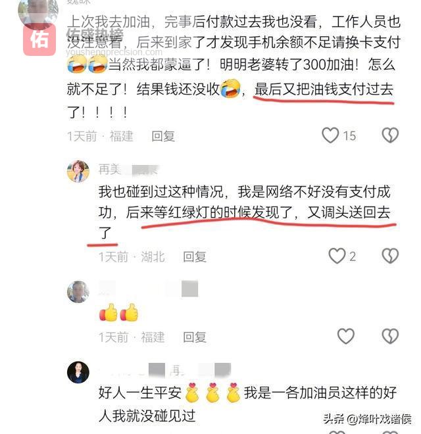The image size is (421, 434).
Task: Reply to the first Fujian comment
Action: (x=163, y=136)
